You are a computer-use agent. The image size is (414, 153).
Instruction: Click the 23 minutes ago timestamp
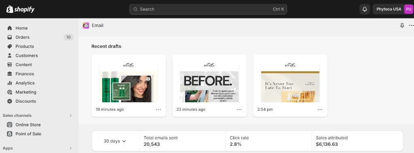click(191, 110)
